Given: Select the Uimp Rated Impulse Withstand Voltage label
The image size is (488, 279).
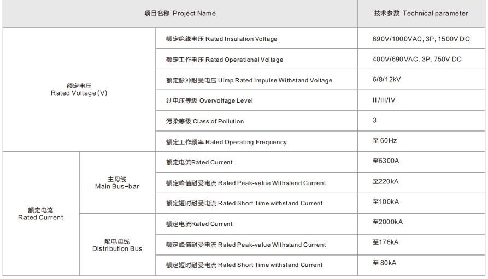Looking at the screenshot, I should pyautogui.click(x=249, y=80).
